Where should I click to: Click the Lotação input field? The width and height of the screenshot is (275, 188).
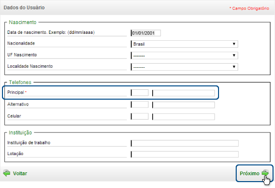pos(185,154)
